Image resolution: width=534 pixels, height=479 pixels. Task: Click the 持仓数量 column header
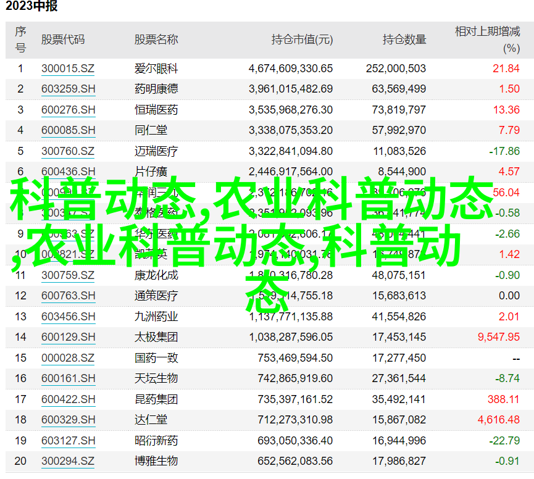click(404, 40)
